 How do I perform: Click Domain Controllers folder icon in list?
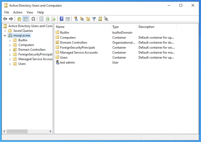(x=57, y=42)
